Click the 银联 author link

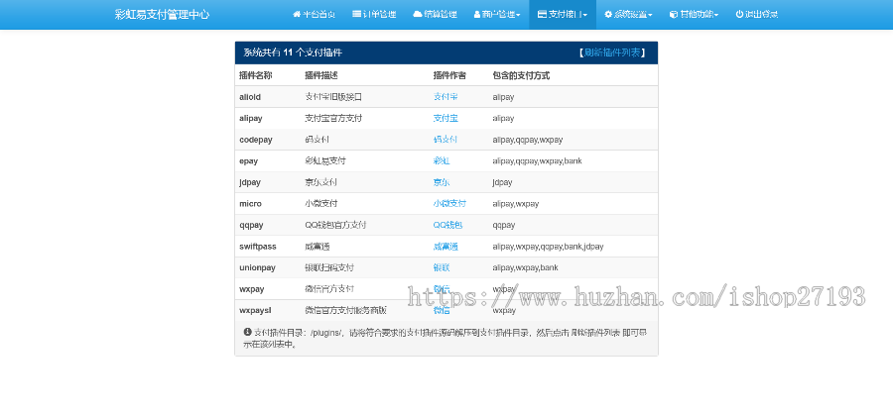tap(442, 267)
